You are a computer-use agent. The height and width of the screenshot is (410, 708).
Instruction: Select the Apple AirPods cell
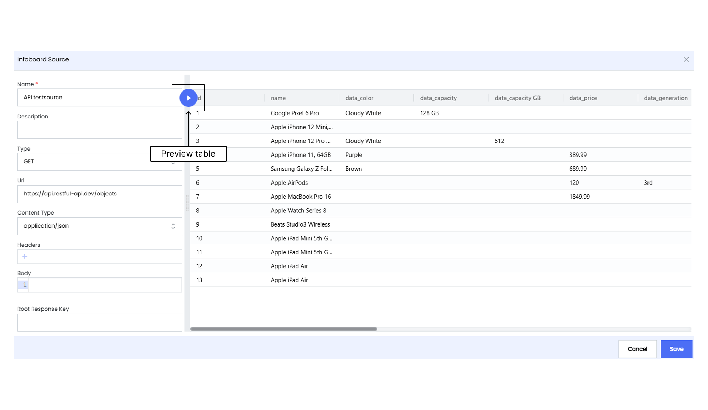[x=302, y=183]
